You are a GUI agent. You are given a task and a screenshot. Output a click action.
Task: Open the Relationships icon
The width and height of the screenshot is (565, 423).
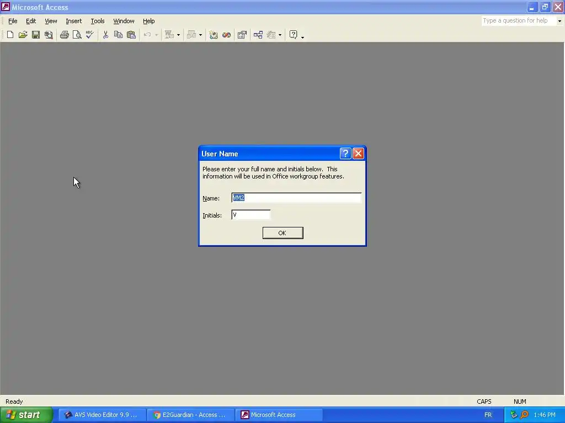pos(258,35)
